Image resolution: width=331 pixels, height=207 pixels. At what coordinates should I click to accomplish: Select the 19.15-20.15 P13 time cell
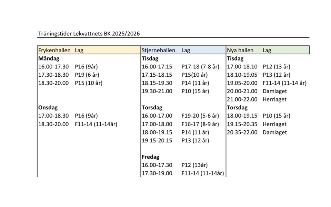(x=157, y=140)
